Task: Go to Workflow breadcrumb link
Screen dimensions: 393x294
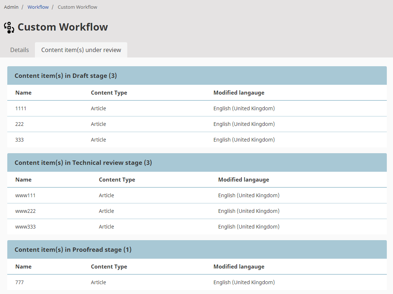Action: click(x=38, y=7)
